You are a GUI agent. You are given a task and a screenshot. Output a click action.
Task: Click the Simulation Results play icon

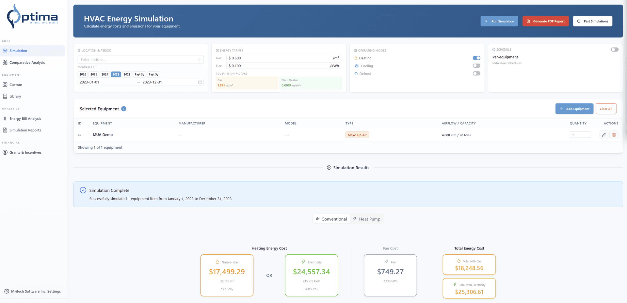329,168
